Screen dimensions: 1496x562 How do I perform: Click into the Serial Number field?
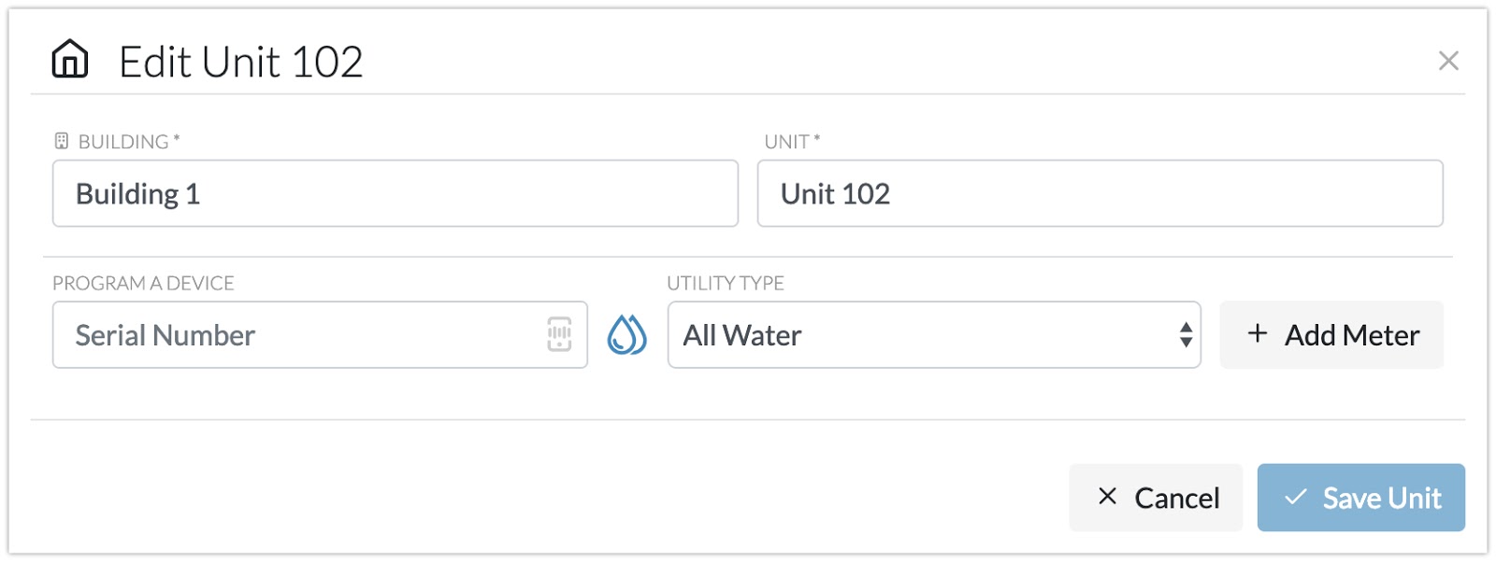(320, 334)
